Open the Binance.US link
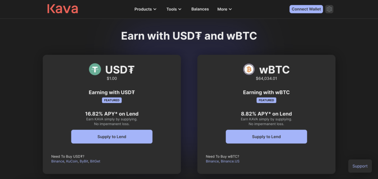The image size is (378, 179). [x=230, y=161]
